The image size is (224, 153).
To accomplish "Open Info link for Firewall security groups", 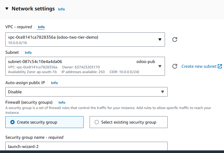I will point(62,102).
